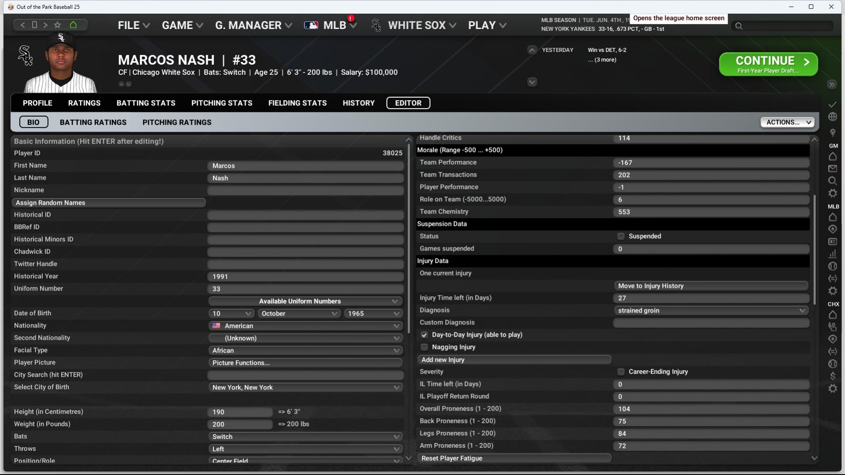Open the G. Manager menu
This screenshot has width=845, height=475.
(253, 26)
